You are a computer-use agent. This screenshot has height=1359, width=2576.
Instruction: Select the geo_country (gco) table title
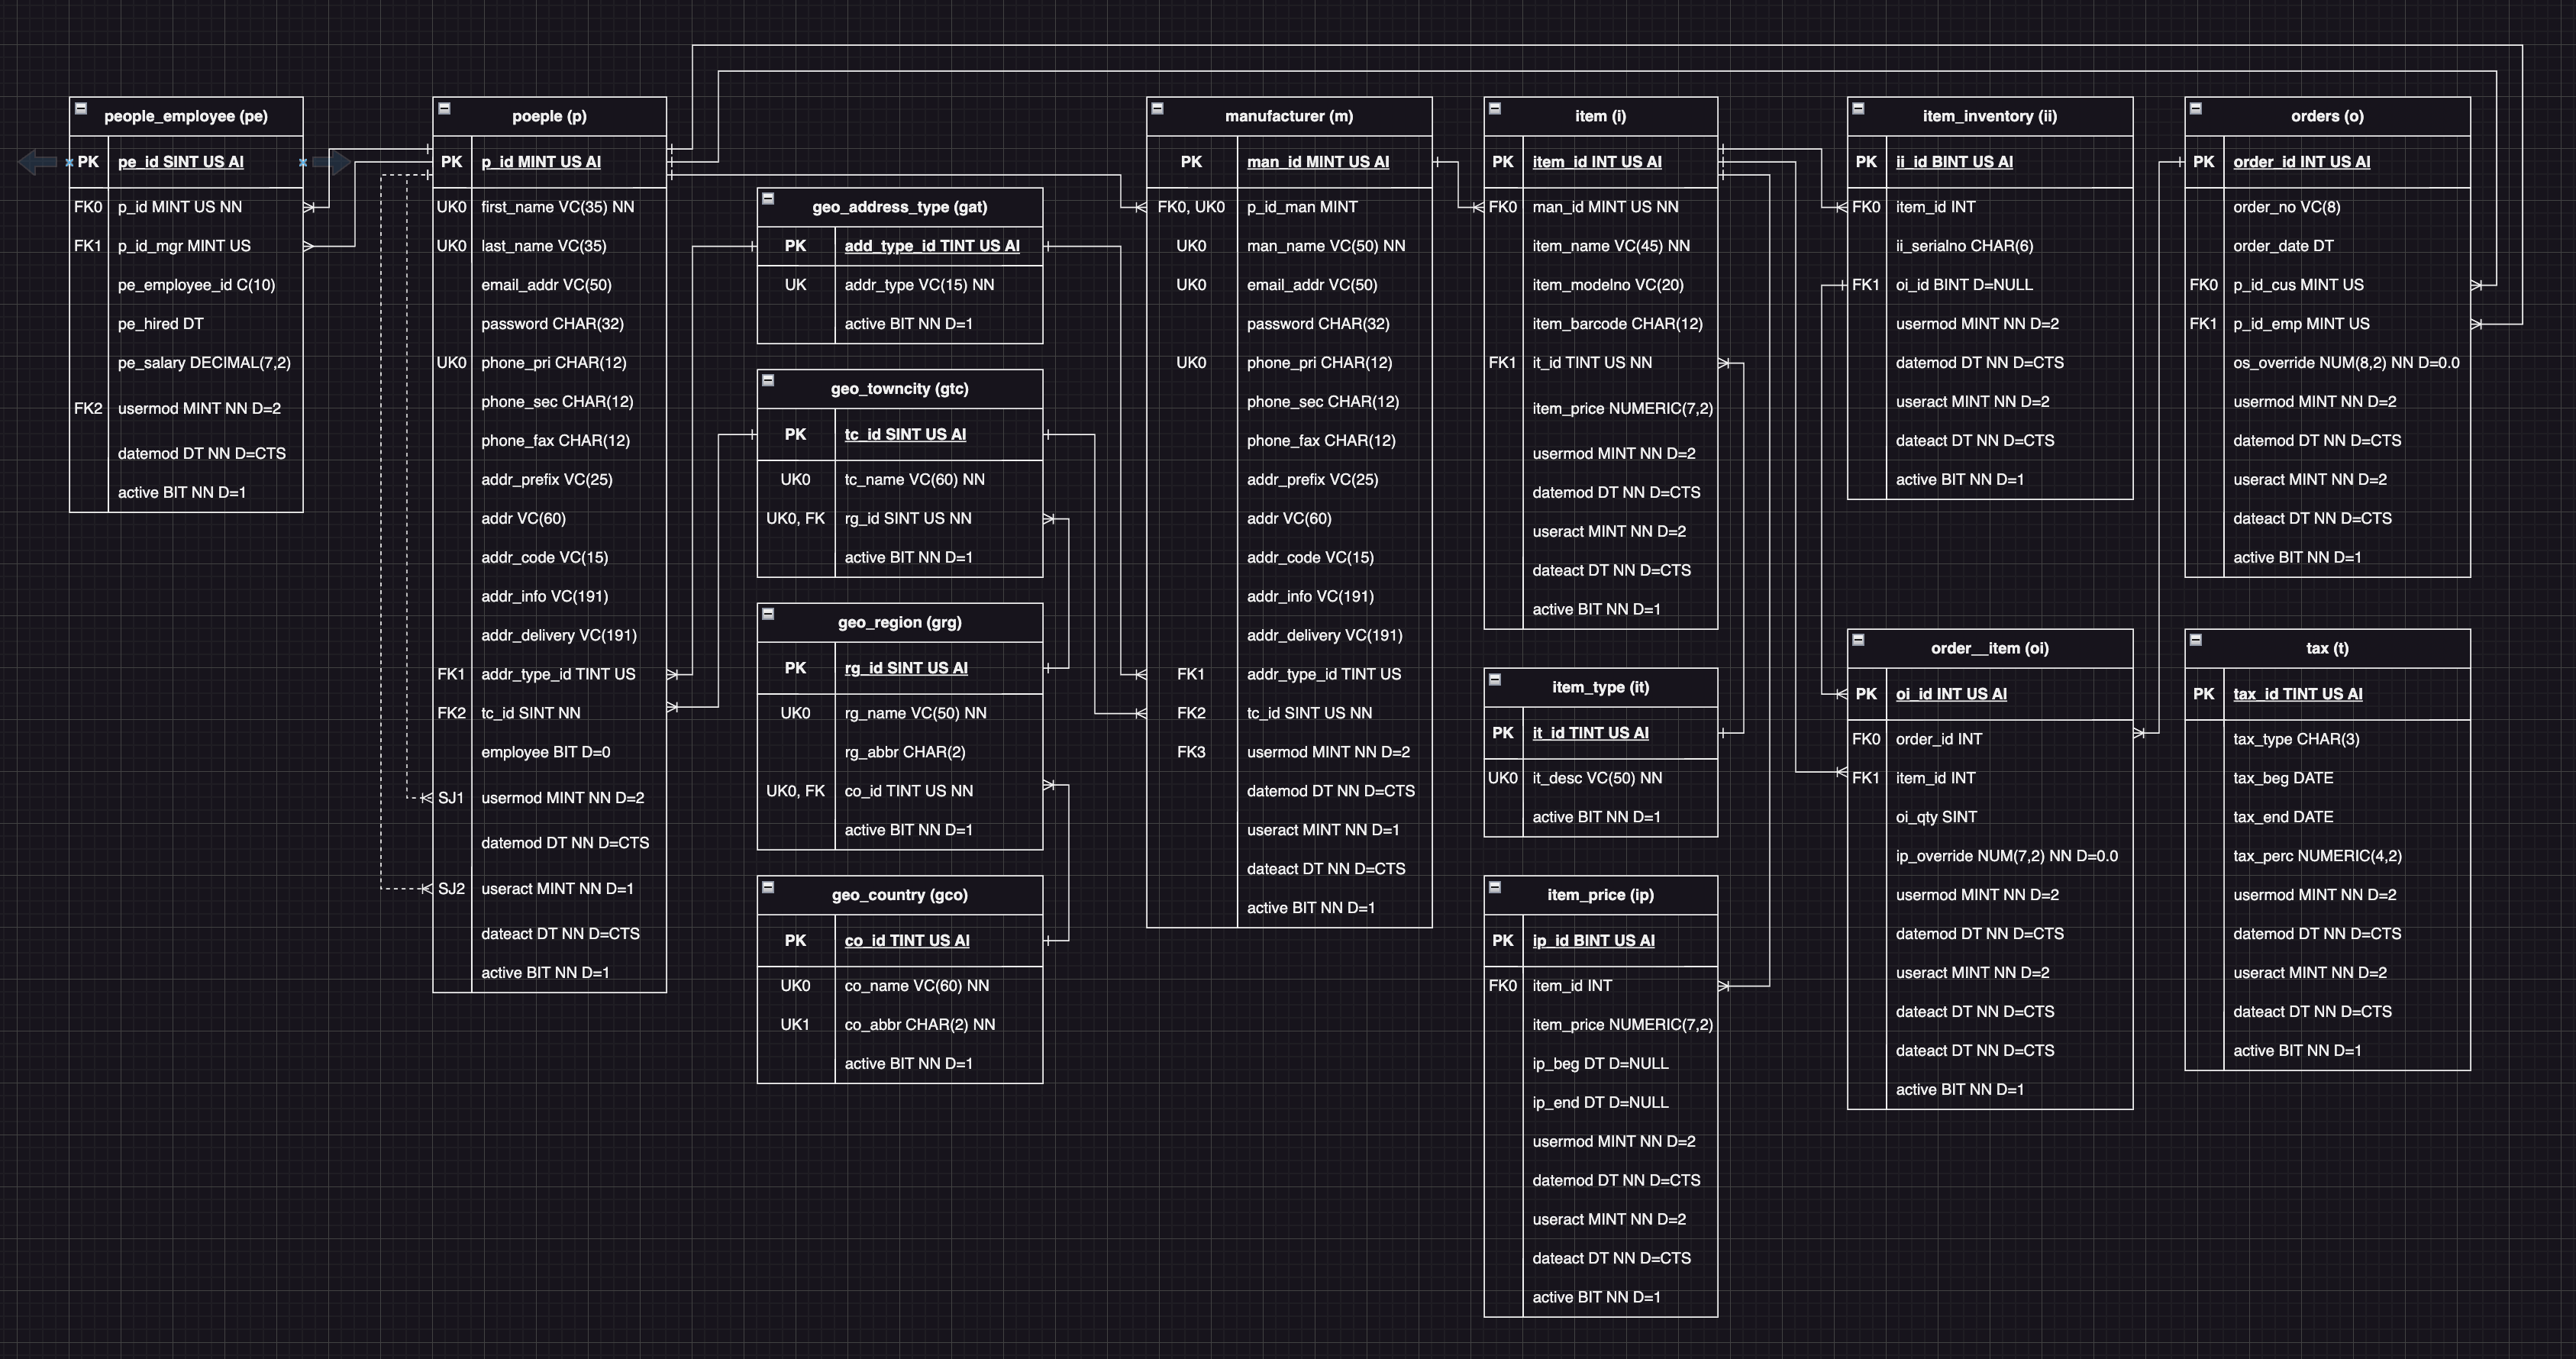pos(899,895)
